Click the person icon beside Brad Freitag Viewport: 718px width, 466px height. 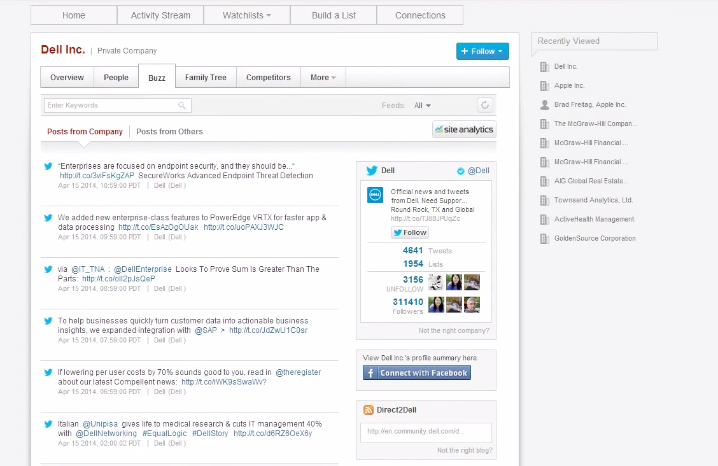tap(544, 104)
